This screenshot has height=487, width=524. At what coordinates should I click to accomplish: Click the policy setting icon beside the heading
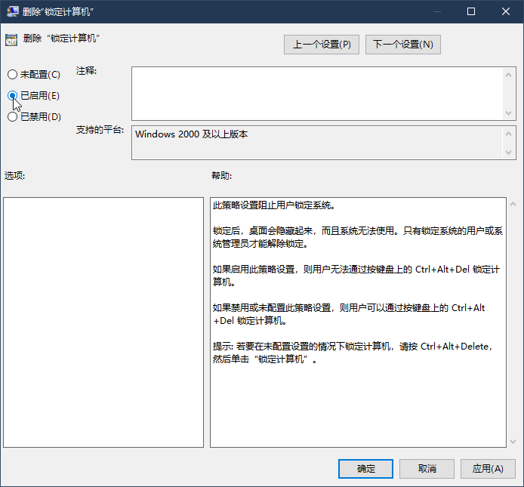[11, 40]
